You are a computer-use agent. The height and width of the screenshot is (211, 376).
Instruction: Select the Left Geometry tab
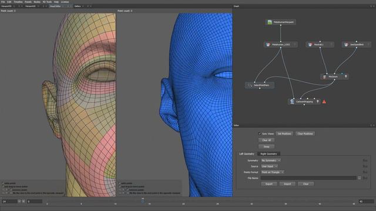[247, 154]
